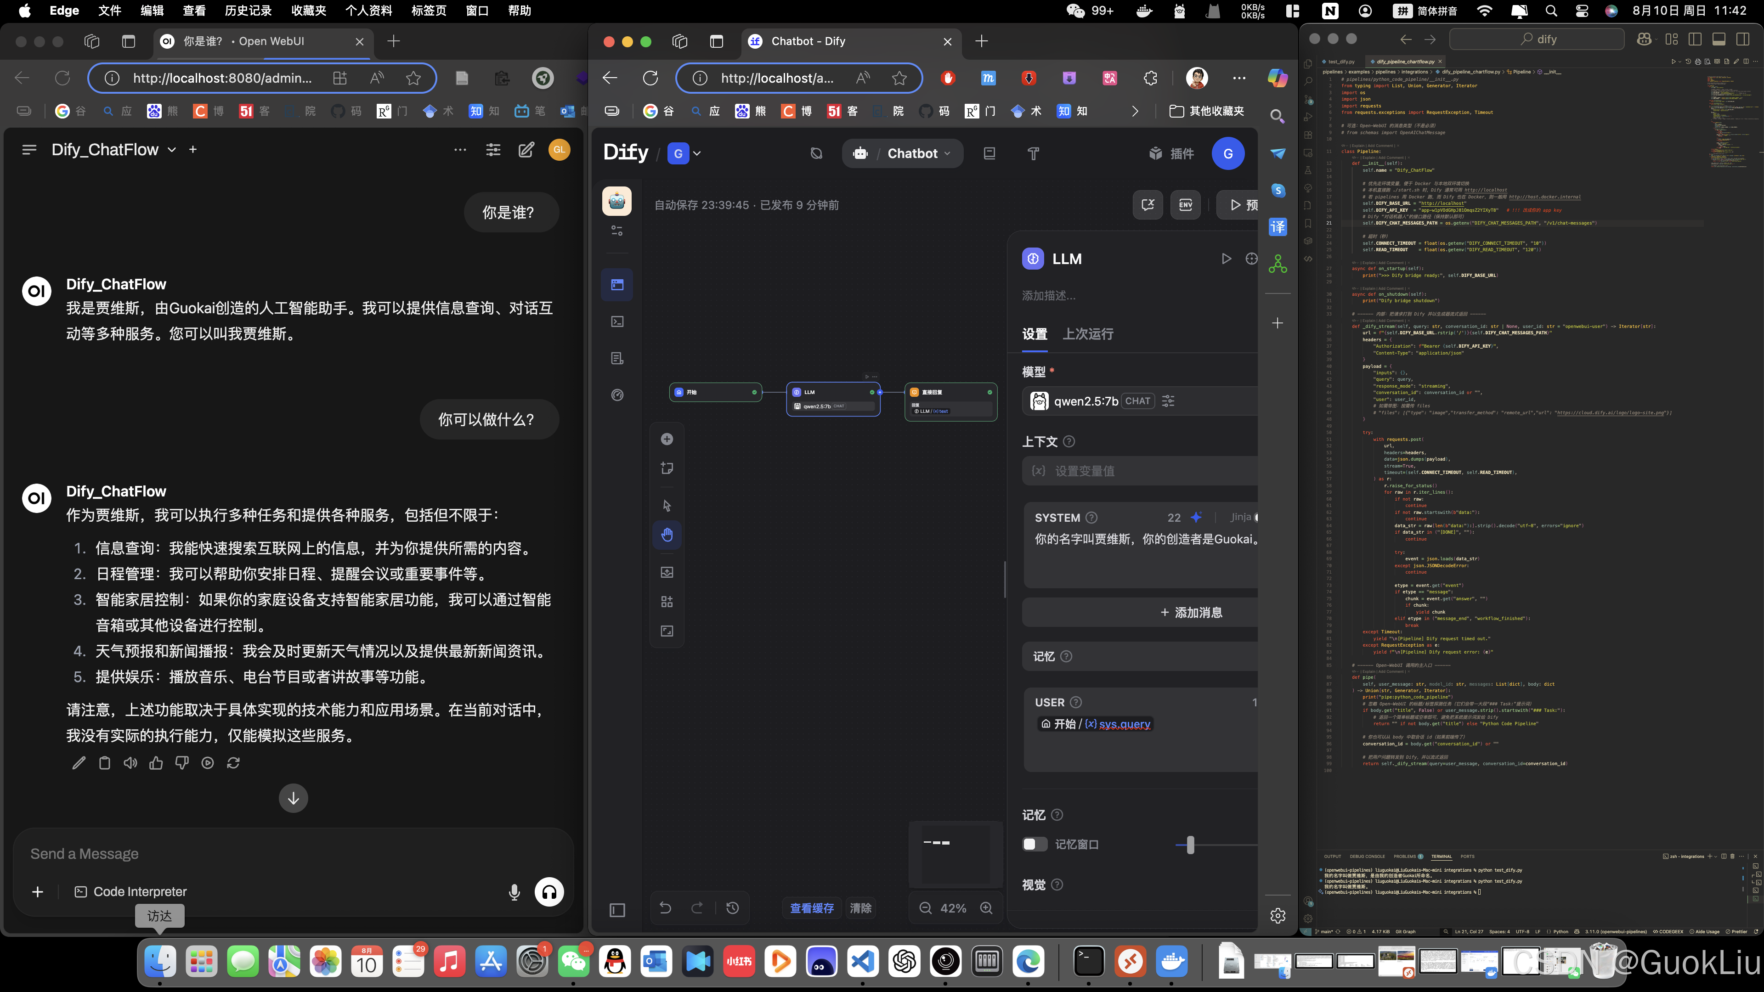Zoom in the Dify canvas
The width and height of the screenshot is (1764, 992).
[x=986, y=908]
